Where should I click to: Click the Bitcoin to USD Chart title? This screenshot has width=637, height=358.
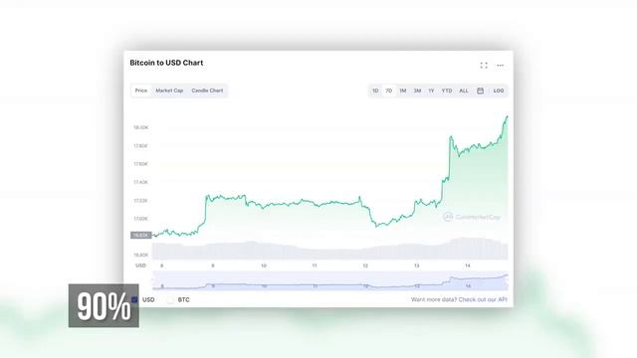(166, 63)
